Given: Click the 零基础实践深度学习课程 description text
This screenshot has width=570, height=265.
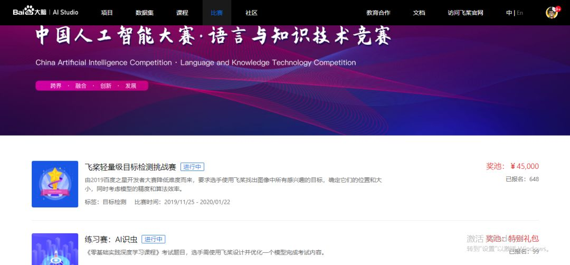Looking at the screenshot, I should click(205, 252).
